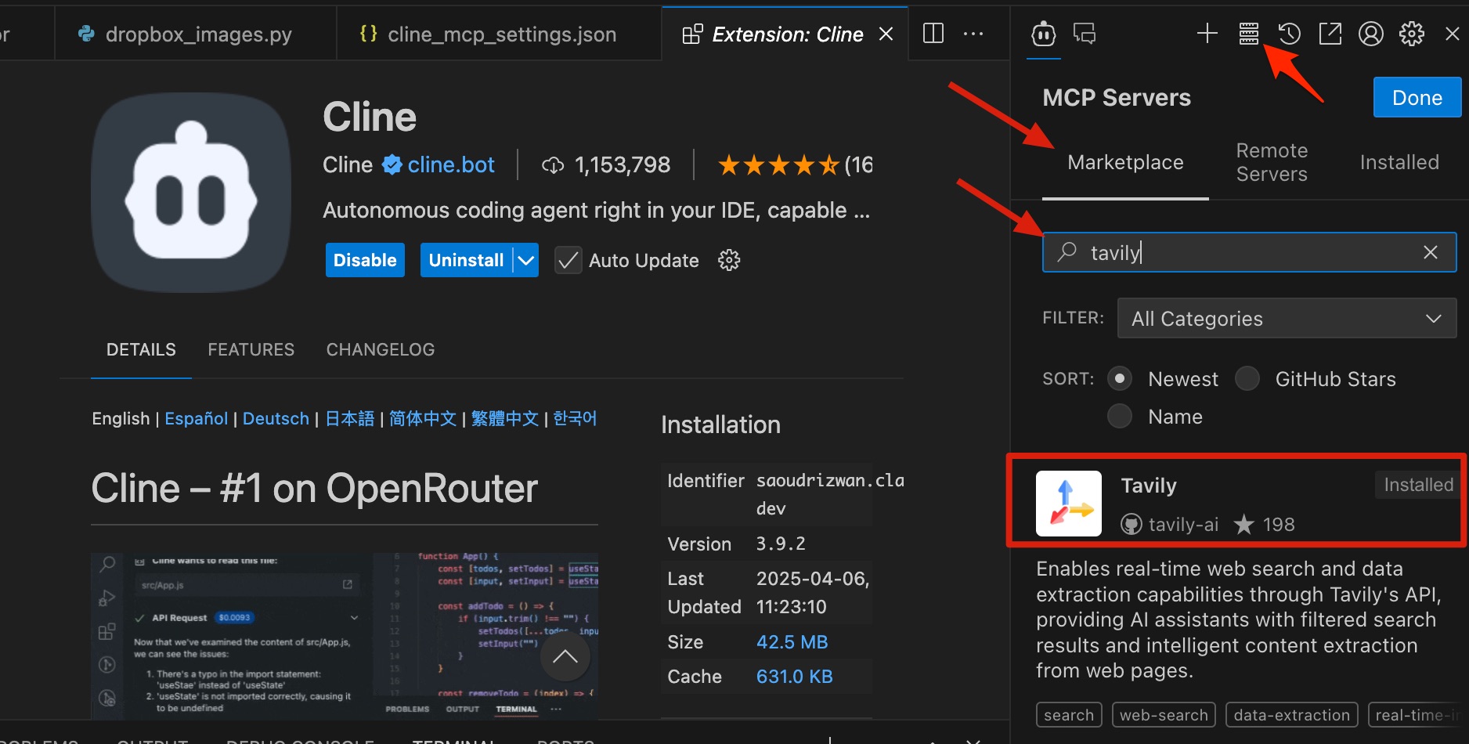Click the 42.5 MB size link
The height and width of the screenshot is (744, 1469).
(792, 642)
